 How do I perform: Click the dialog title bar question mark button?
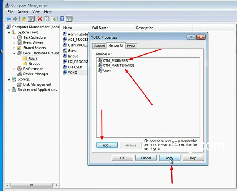point(191,37)
